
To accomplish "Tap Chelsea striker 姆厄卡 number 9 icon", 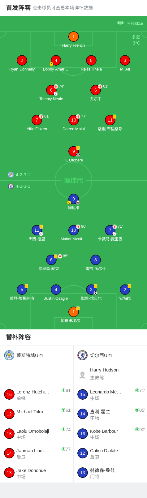I will point(73,199).
